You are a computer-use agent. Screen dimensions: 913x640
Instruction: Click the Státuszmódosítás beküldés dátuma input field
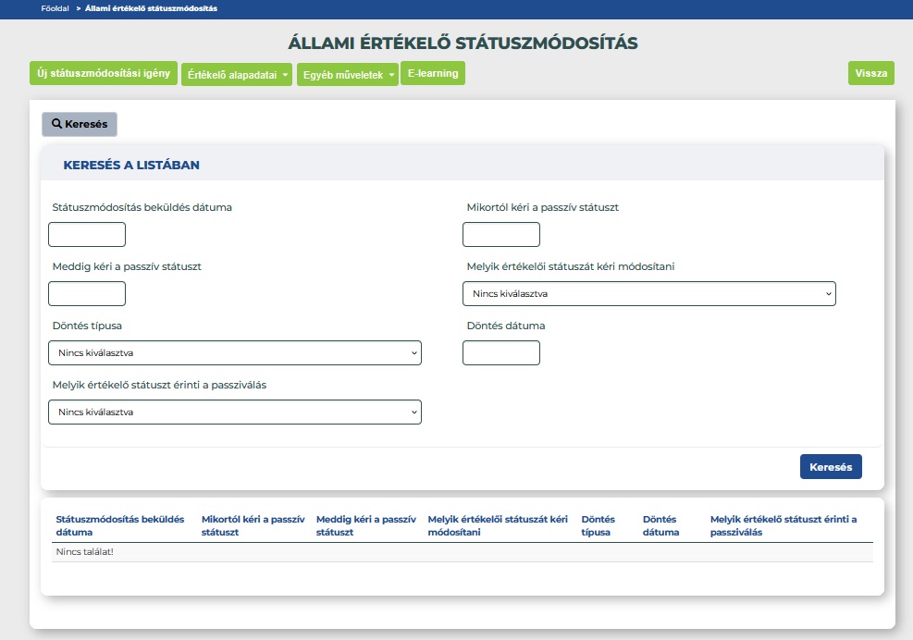(87, 234)
